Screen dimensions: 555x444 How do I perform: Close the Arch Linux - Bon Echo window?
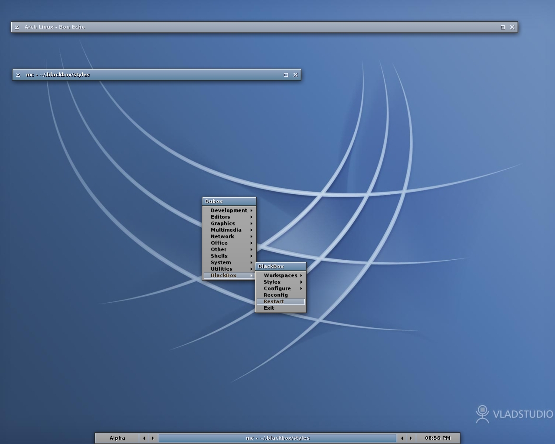pyautogui.click(x=513, y=27)
